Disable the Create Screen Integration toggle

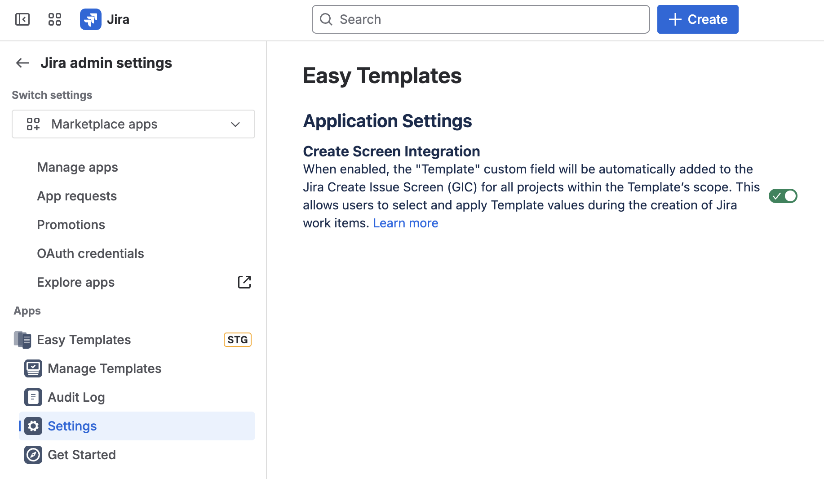click(x=783, y=196)
